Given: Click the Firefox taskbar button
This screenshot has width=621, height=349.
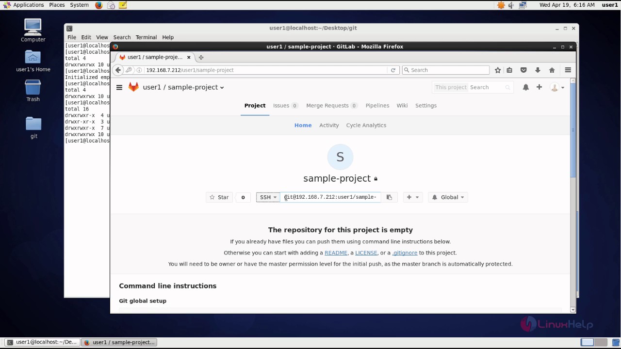Looking at the screenshot, I should pyautogui.click(x=120, y=342).
